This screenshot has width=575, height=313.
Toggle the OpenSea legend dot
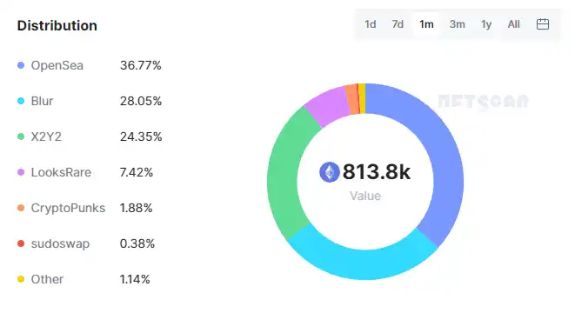coord(21,65)
